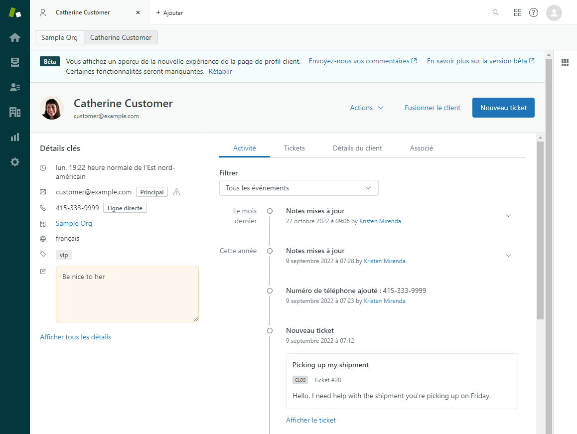This screenshot has height=434, width=577.
Task: Open the Admin gear icon
Action: coord(15,162)
